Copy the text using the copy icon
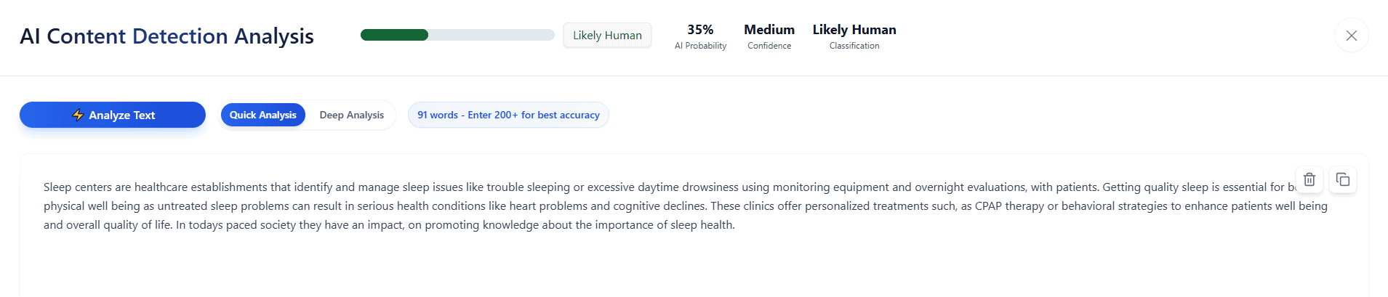The height and width of the screenshot is (297, 1388). (1343, 179)
